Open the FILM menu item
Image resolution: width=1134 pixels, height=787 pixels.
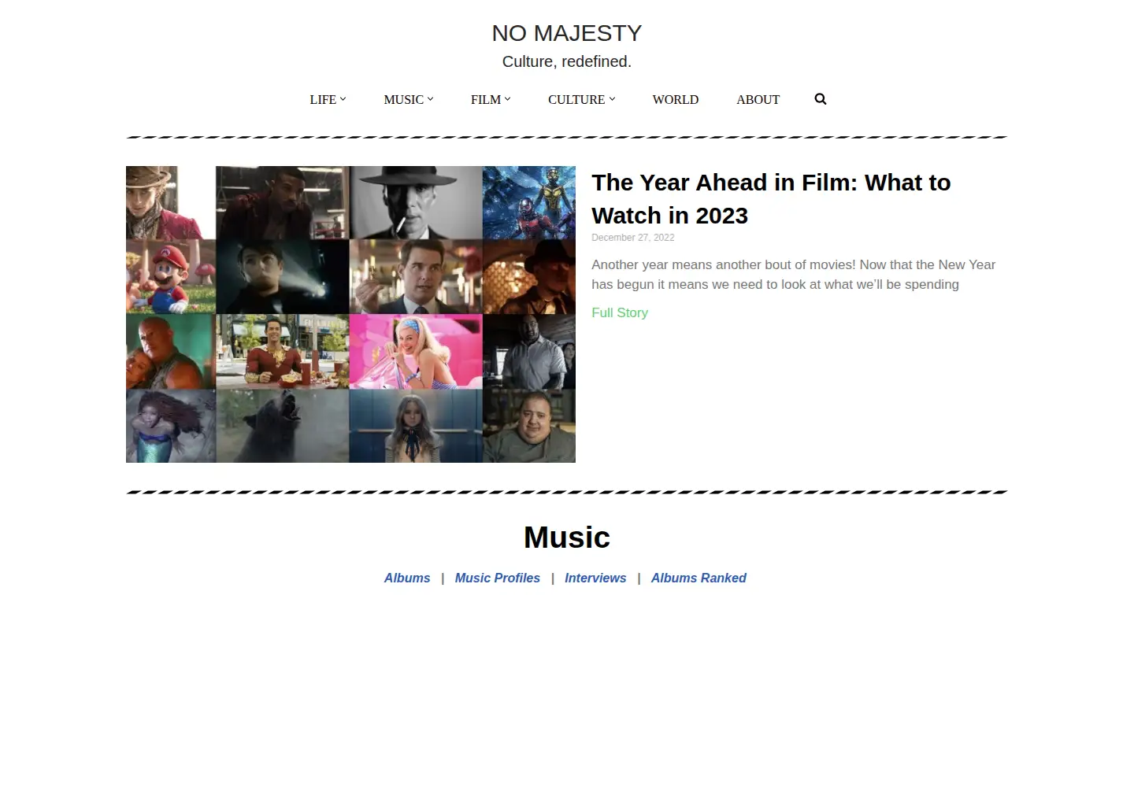486,99
